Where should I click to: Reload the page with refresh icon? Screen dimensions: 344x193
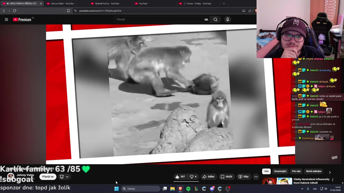[15, 11]
